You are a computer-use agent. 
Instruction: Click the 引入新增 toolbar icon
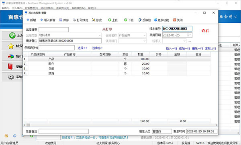41,20
